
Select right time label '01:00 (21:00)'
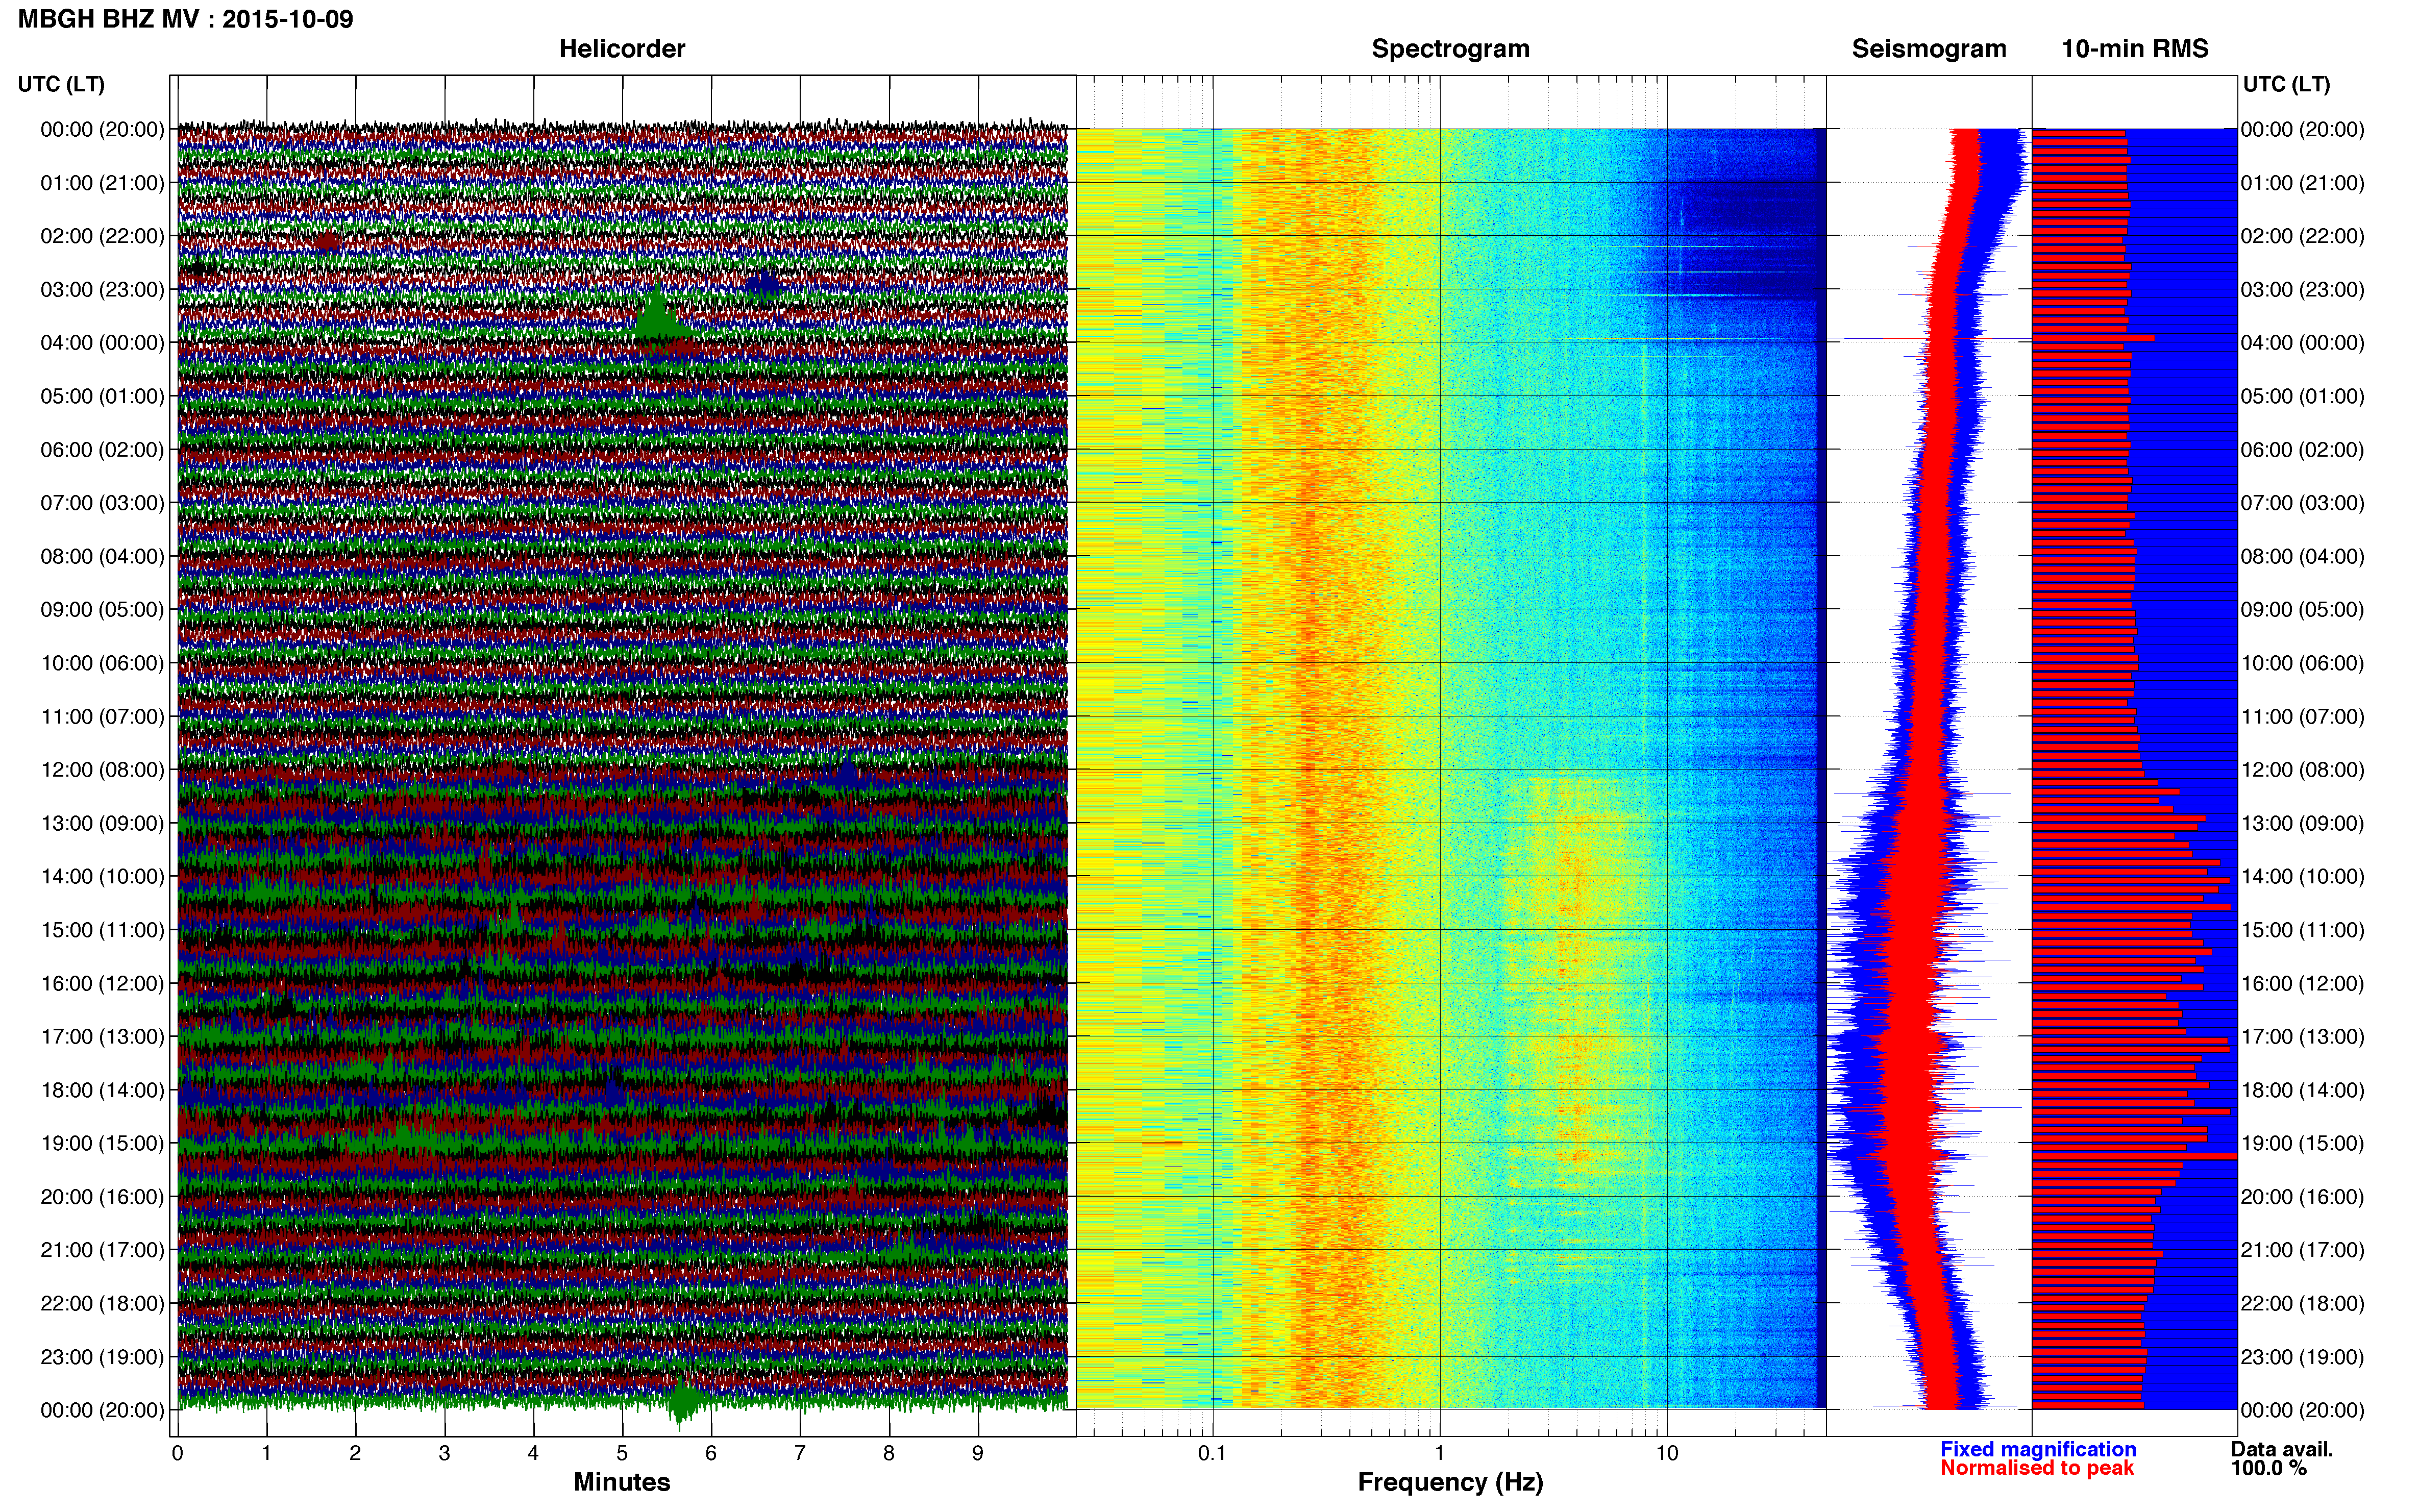pos(2302,183)
